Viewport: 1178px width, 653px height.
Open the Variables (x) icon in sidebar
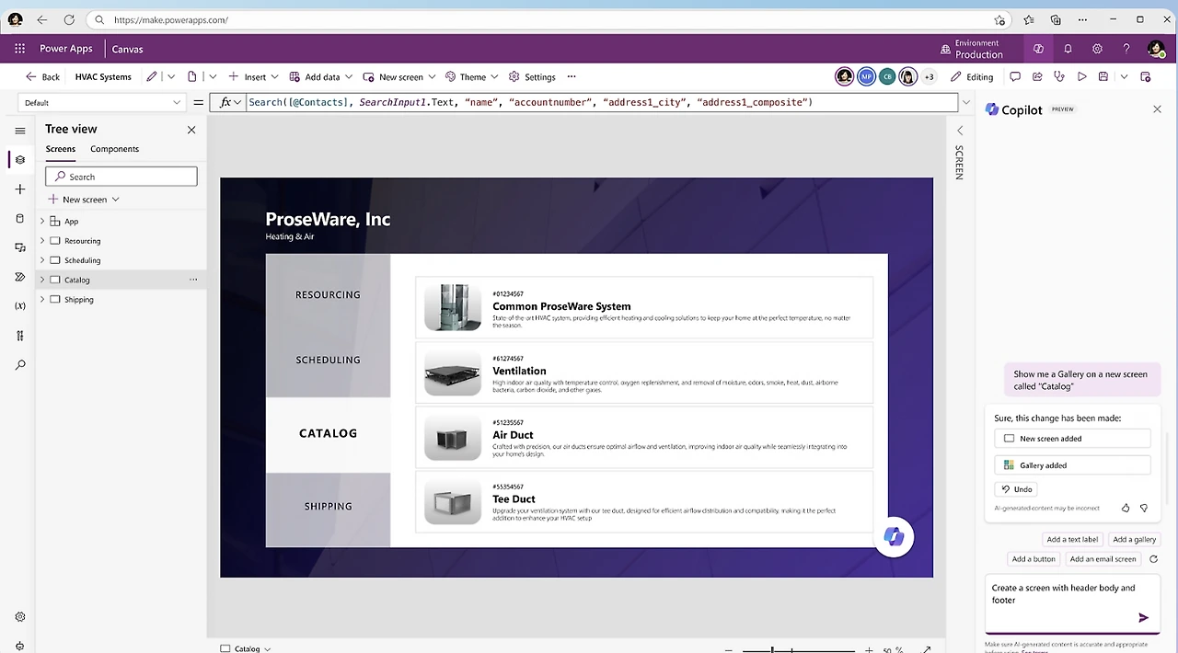tap(20, 306)
